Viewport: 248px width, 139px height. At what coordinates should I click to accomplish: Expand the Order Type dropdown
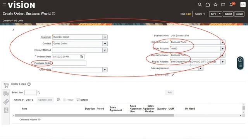pyautogui.click(x=105, y=69)
